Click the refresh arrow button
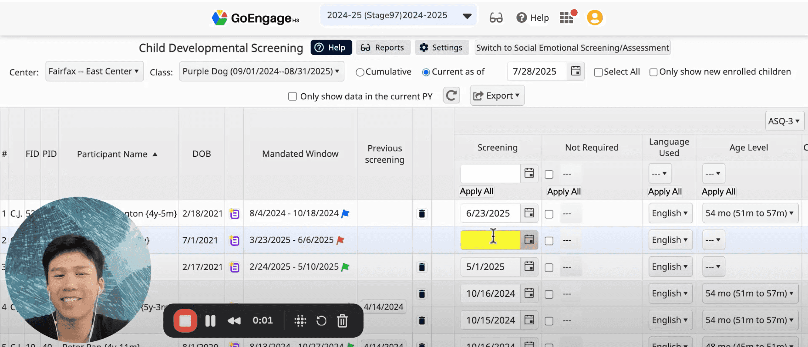This screenshot has height=347, width=808. click(x=451, y=95)
